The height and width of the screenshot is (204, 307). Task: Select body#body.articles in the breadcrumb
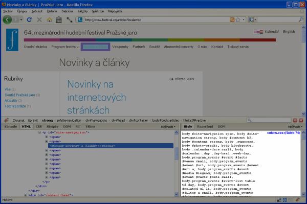coord(166,121)
